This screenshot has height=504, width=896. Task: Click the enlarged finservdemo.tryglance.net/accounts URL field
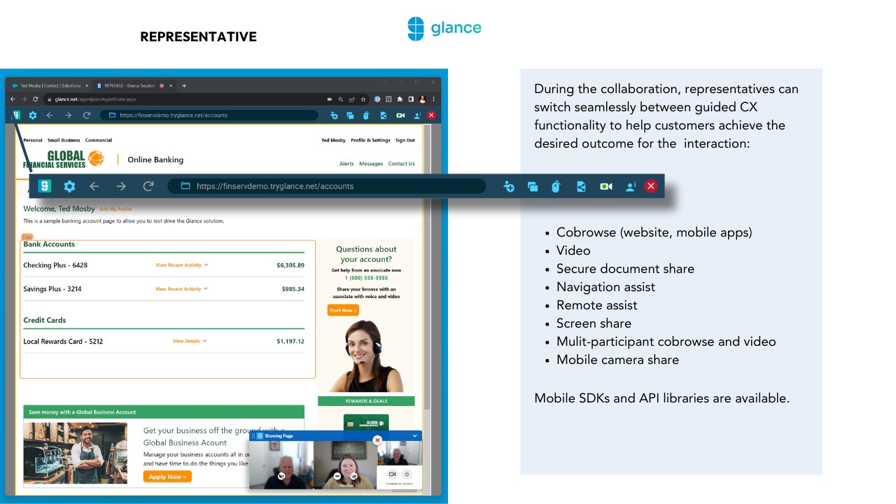pyautogui.click(x=327, y=186)
